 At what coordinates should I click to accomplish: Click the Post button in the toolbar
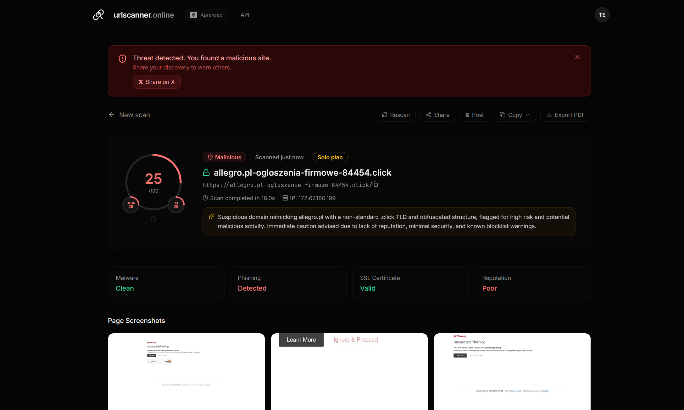(475, 115)
